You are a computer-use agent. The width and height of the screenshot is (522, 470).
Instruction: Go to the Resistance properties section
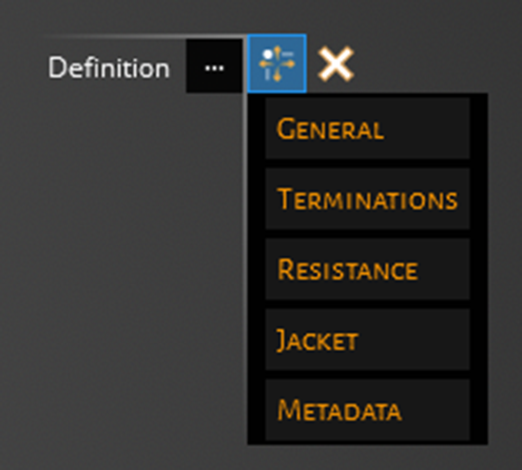[368, 269]
